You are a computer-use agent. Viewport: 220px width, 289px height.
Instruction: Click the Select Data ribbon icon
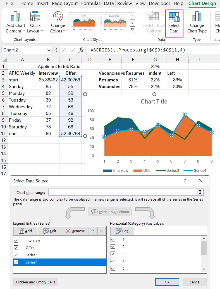pos(174,17)
